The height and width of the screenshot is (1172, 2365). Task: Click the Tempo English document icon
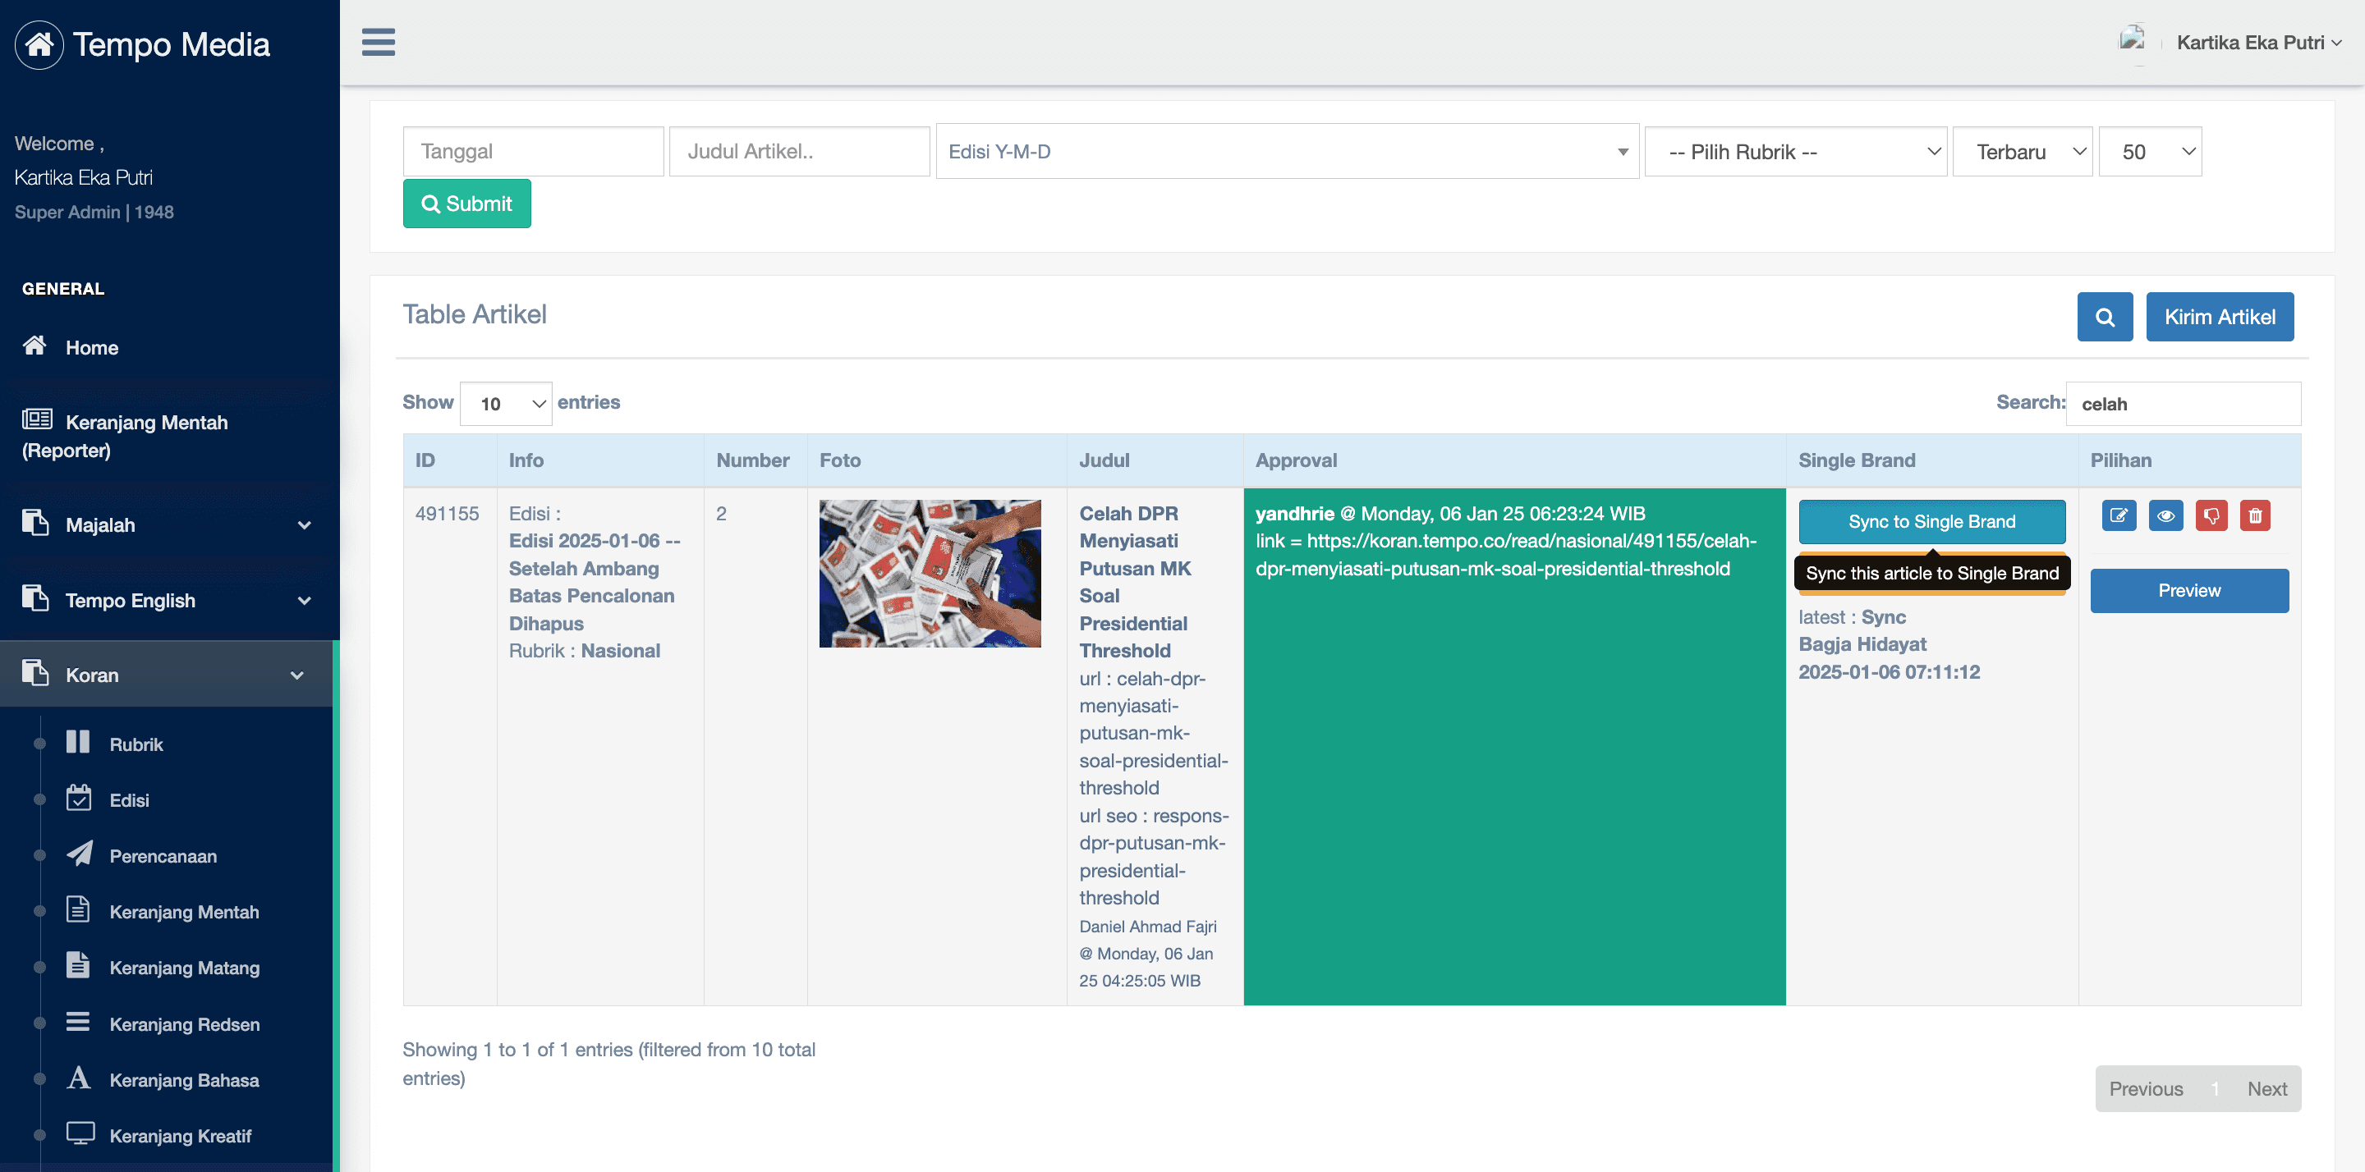tap(34, 597)
